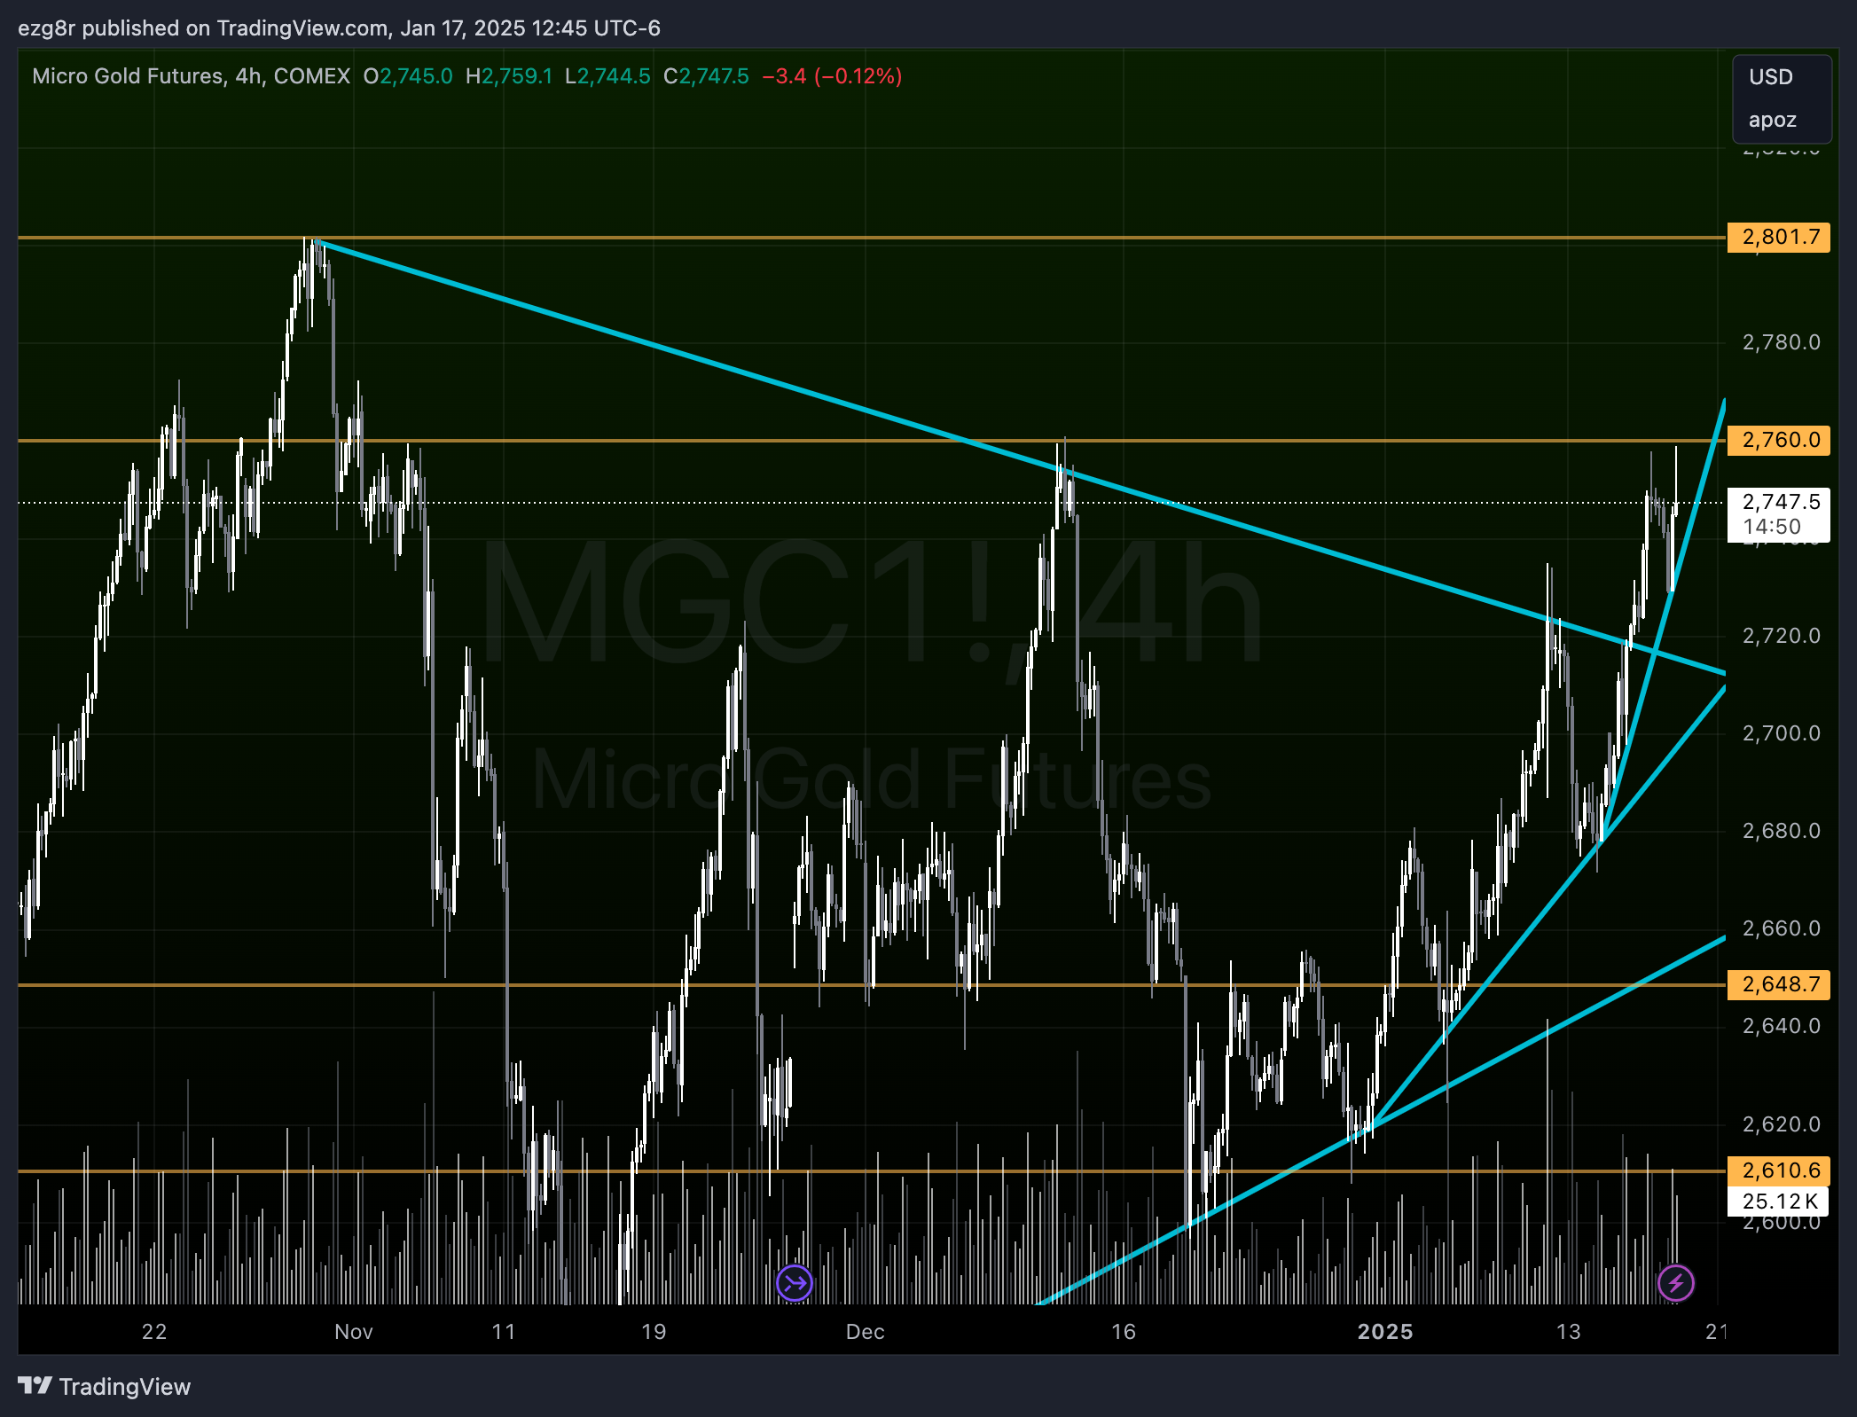Viewport: 1857px width, 1417px height.
Task: Click the 2,680.0 price axis label
Action: pyautogui.click(x=1781, y=831)
